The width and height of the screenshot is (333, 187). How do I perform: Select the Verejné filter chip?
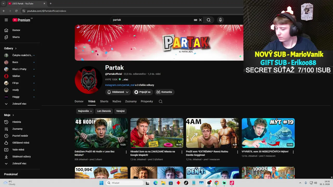120,111
